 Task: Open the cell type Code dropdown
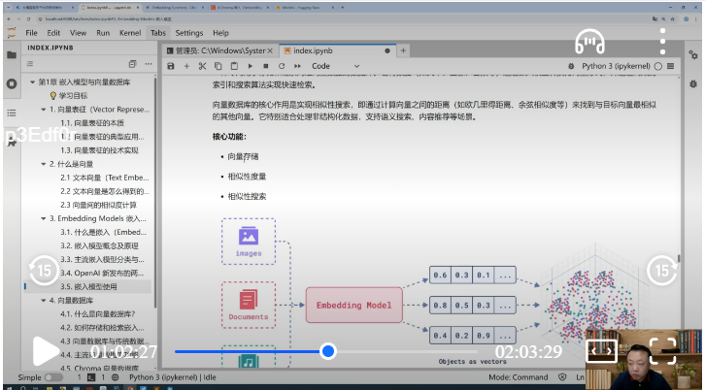(335, 66)
